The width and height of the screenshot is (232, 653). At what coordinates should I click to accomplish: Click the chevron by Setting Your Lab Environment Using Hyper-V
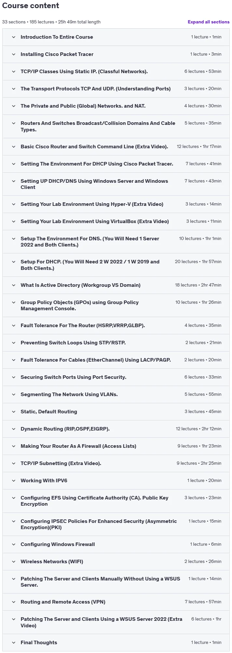tap(14, 204)
